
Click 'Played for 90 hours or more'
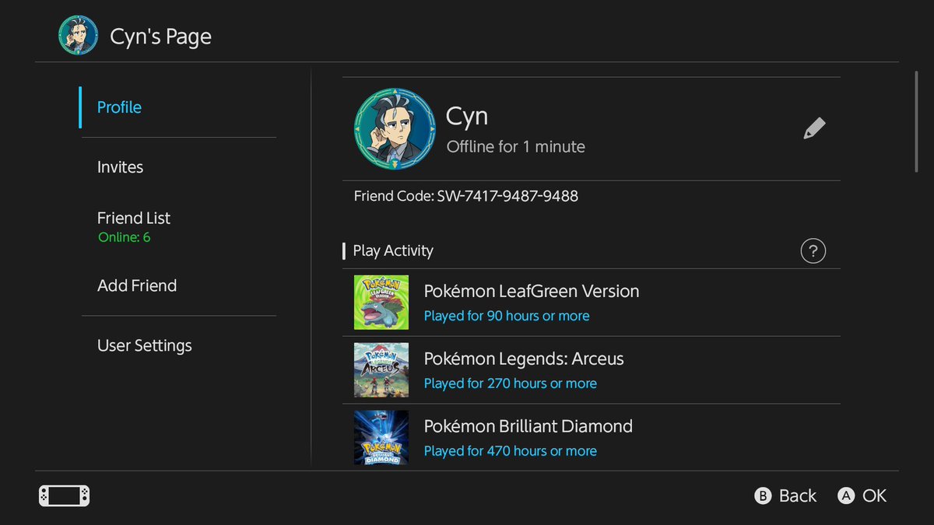pos(507,316)
